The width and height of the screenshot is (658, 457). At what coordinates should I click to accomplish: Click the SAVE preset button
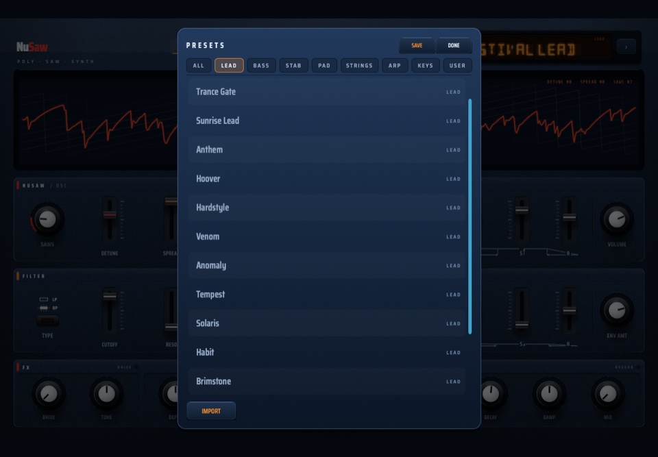(x=417, y=45)
